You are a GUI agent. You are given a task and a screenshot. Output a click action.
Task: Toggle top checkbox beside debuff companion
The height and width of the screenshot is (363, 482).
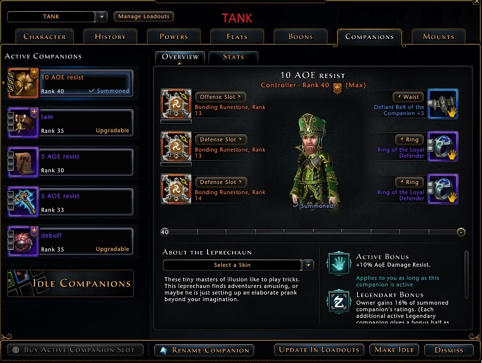pos(11,233)
